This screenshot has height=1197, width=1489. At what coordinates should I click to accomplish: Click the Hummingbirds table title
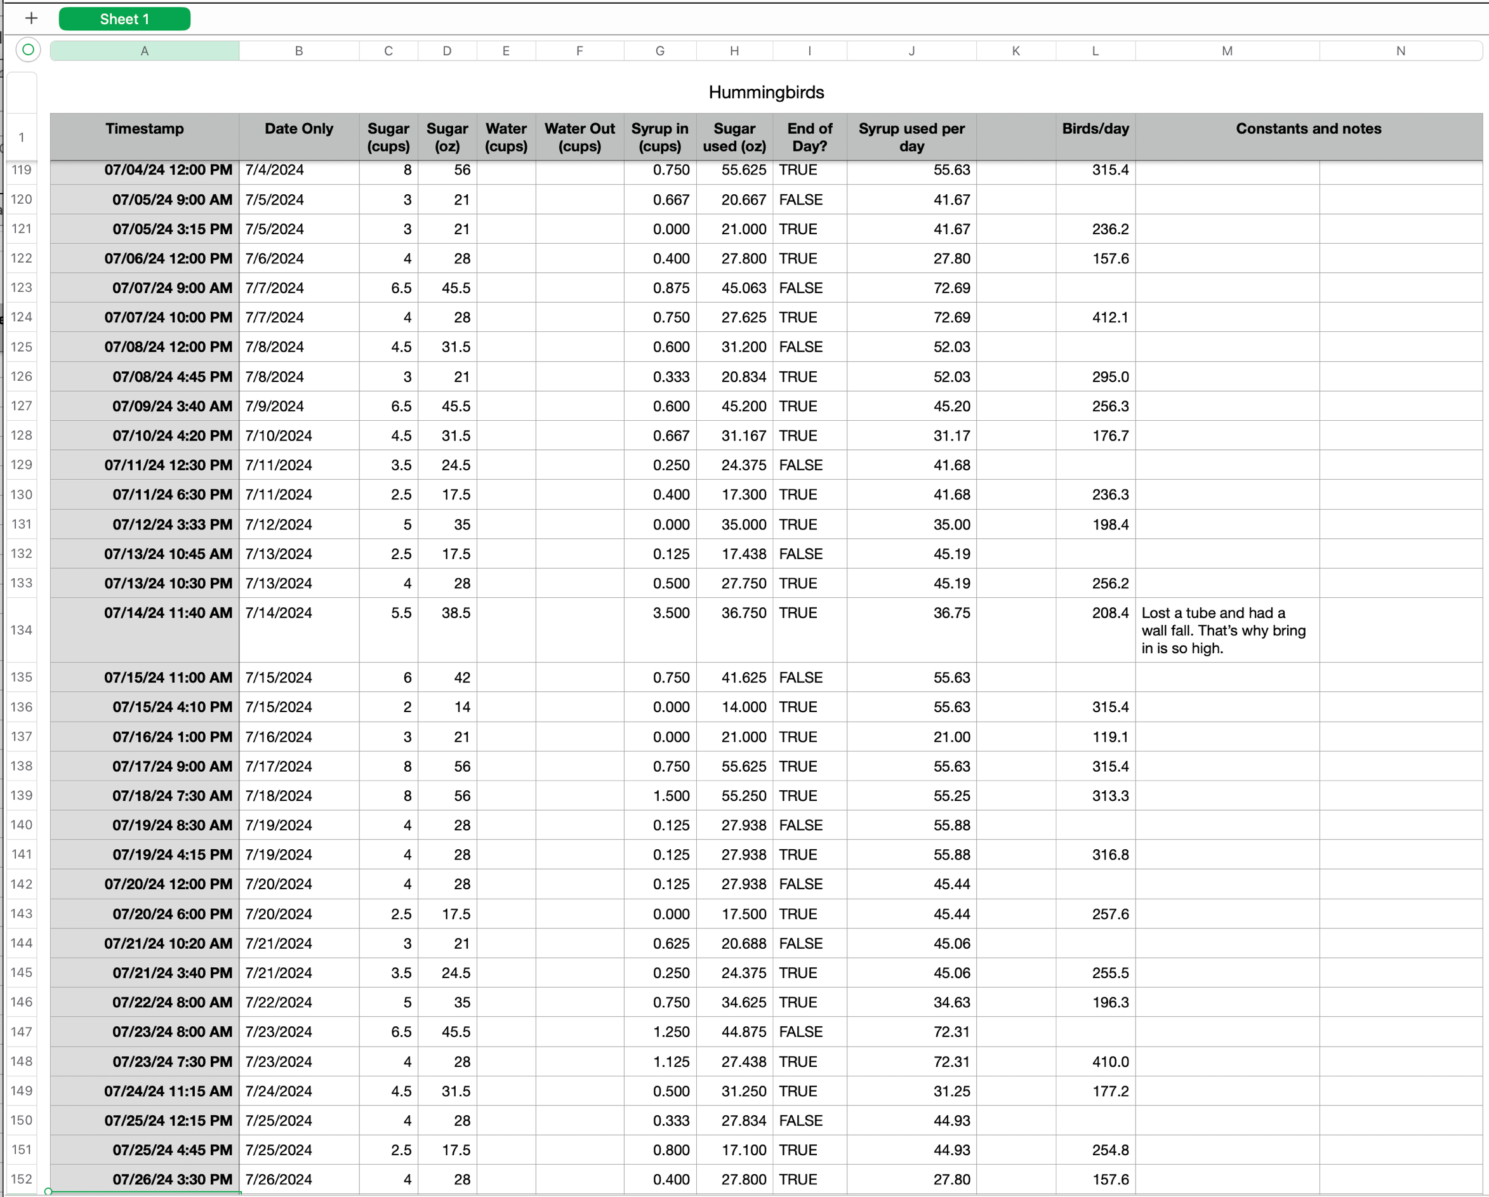[x=766, y=92]
